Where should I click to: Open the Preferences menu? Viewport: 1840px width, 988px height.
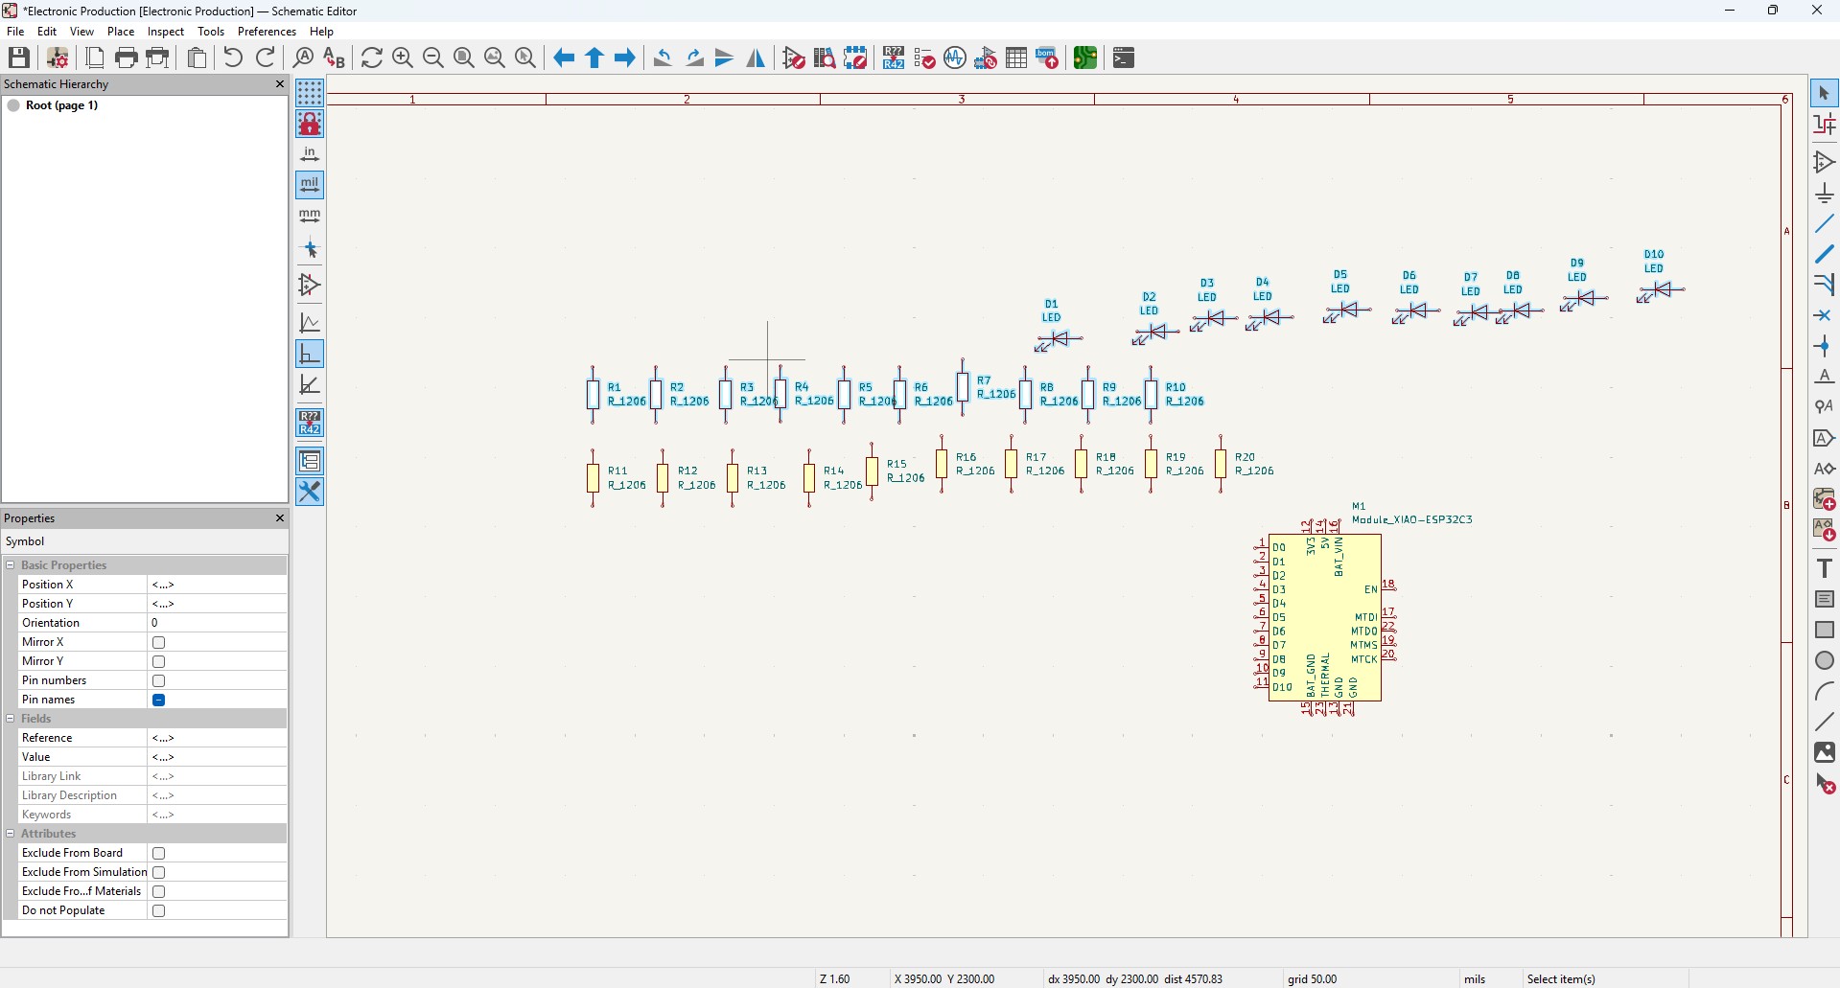pos(267,32)
